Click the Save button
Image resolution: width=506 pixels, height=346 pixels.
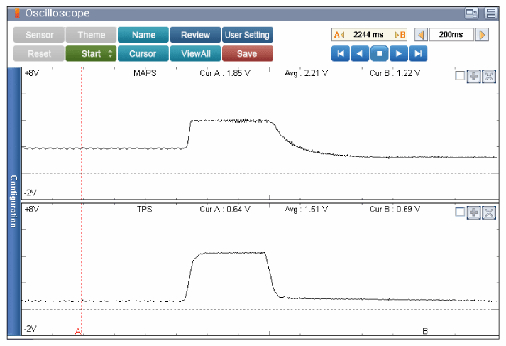247,53
